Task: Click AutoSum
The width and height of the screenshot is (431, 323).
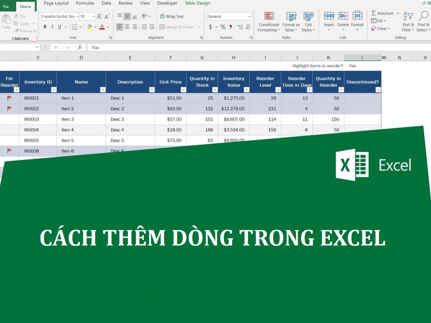Action: (x=383, y=13)
